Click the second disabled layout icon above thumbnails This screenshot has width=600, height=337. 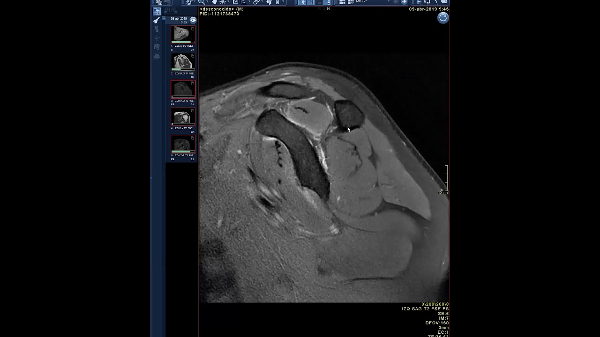tap(174, 10)
